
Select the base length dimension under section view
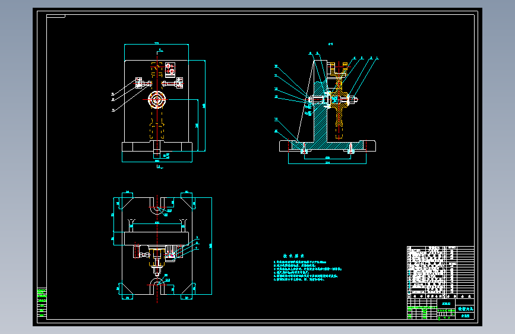327,162
